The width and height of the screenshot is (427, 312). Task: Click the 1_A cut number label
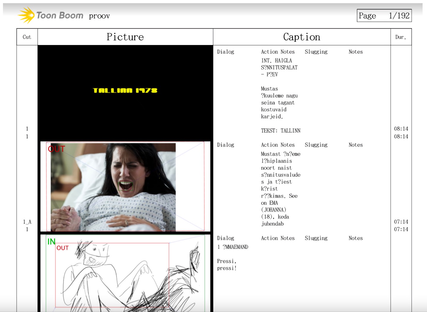point(27,222)
